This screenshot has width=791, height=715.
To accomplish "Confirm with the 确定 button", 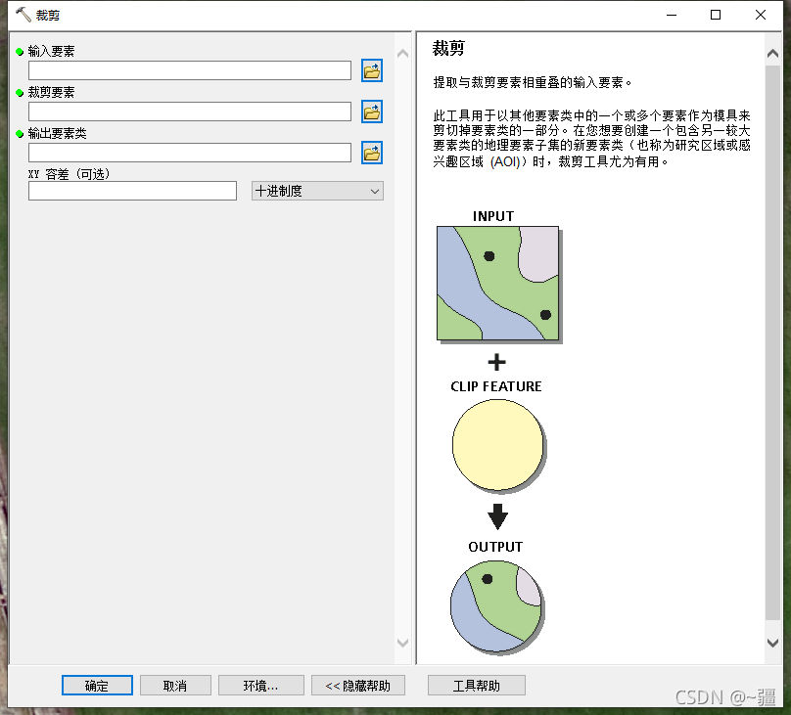I will 97,686.
